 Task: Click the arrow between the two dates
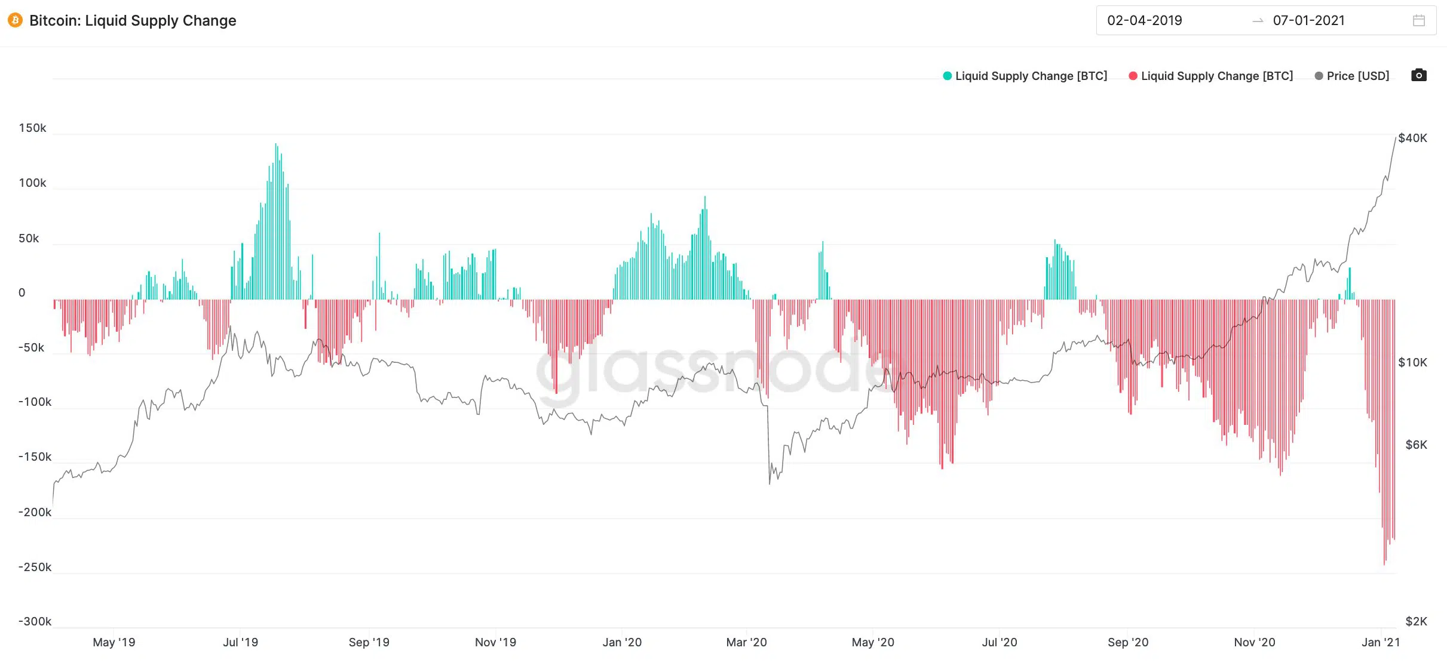(x=1258, y=21)
